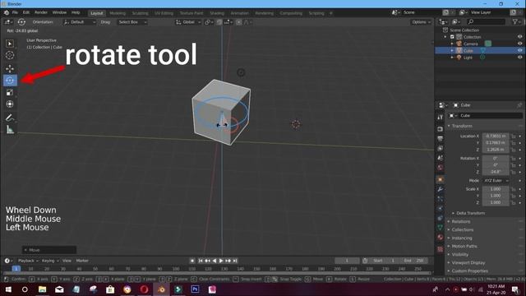Click the Blender logo menu icon

[x=7, y=13]
